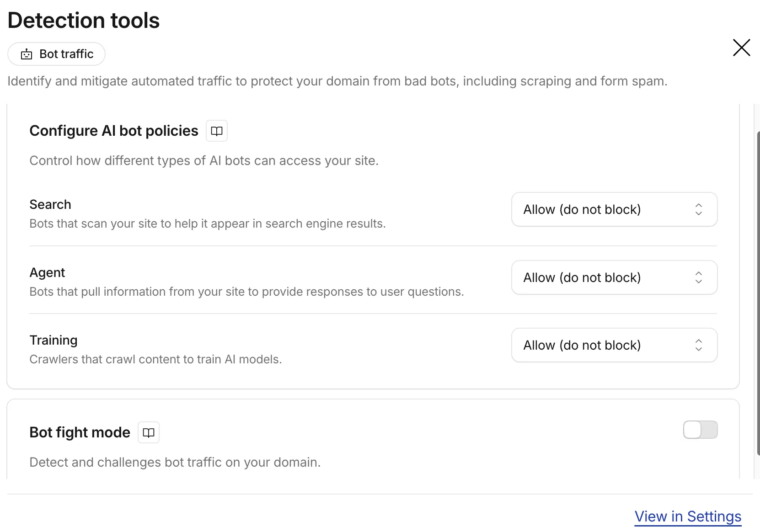Click 'Crawlers that crawl content to train AI models.'
The width and height of the screenshot is (760, 532).
pyautogui.click(x=155, y=359)
